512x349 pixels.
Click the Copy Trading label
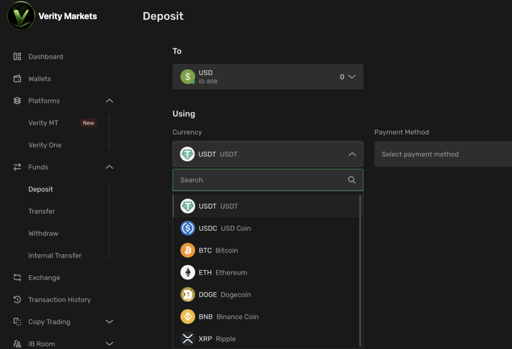click(x=49, y=322)
